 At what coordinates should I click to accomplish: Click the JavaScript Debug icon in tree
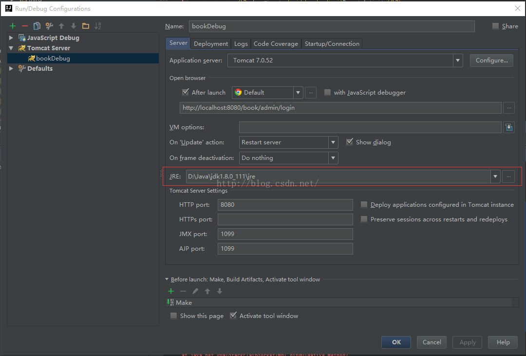(x=22, y=38)
